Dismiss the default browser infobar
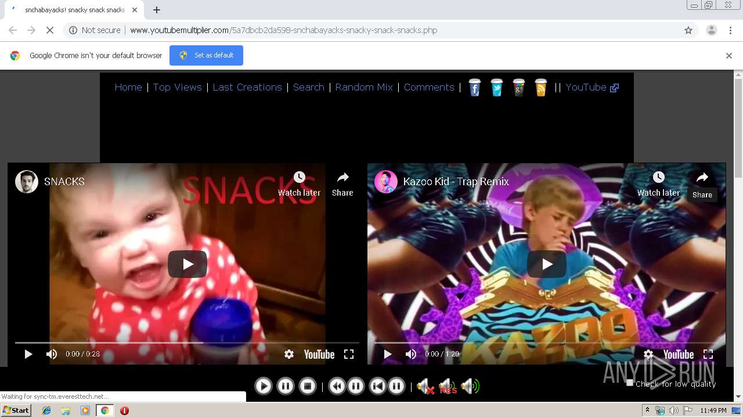Screen dimensions: 743x418 click(x=728, y=56)
